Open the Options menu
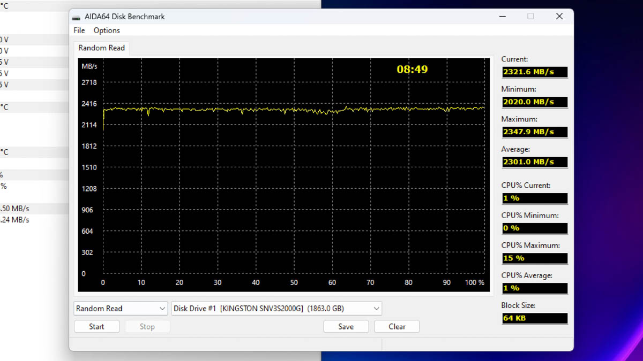This screenshot has width=643, height=361. (x=107, y=30)
